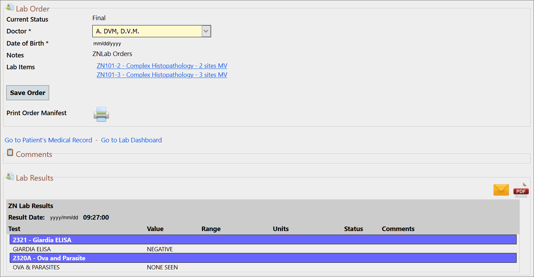Select A. DVM in the Doctor combo box

pos(146,31)
